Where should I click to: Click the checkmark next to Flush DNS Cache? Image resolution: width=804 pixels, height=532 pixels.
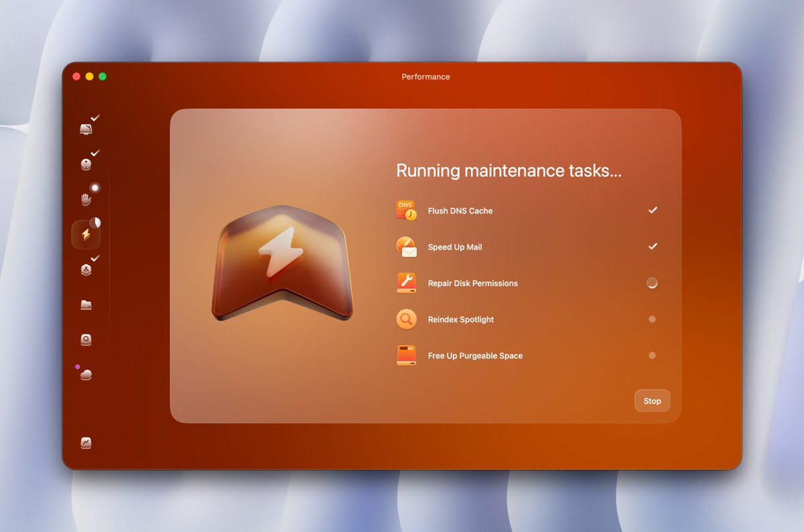point(653,210)
